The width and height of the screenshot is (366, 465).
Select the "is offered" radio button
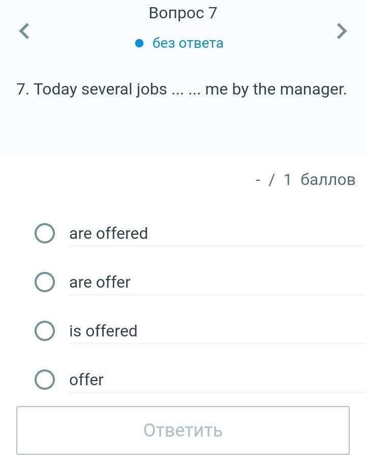pyautogui.click(x=45, y=331)
